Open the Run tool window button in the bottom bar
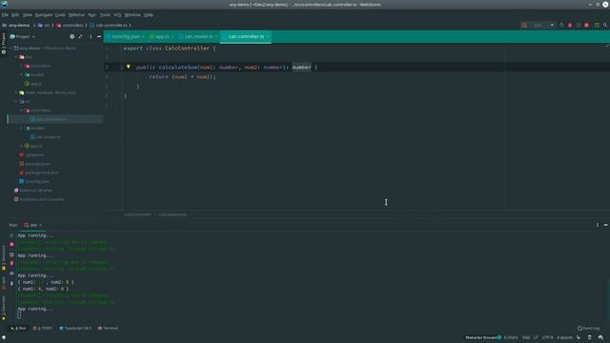Image resolution: width=610 pixels, height=343 pixels. coord(19,328)
